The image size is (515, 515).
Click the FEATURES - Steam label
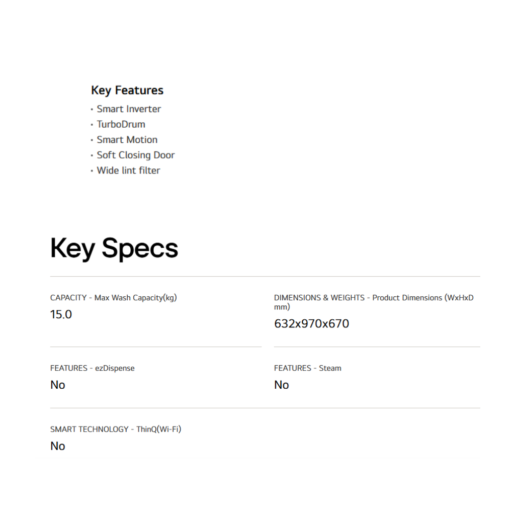pyautogui.click(x=307, y=368)
